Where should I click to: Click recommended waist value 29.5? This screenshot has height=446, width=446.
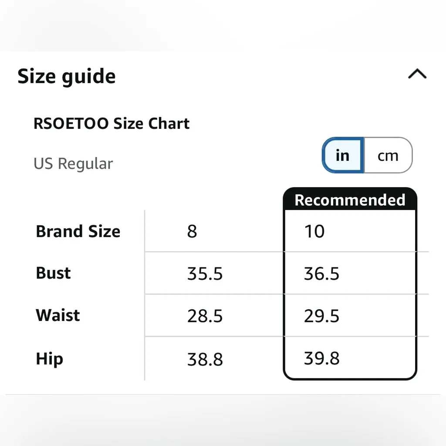point(321,316)
